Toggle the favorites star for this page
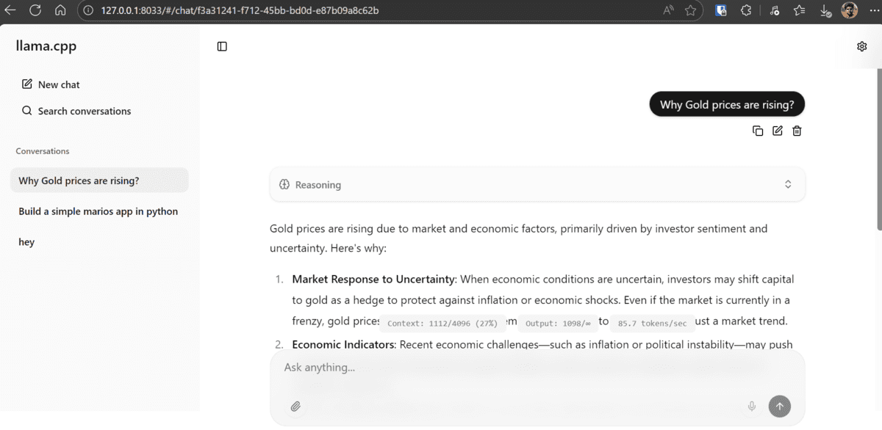 [x=689, y=11]
